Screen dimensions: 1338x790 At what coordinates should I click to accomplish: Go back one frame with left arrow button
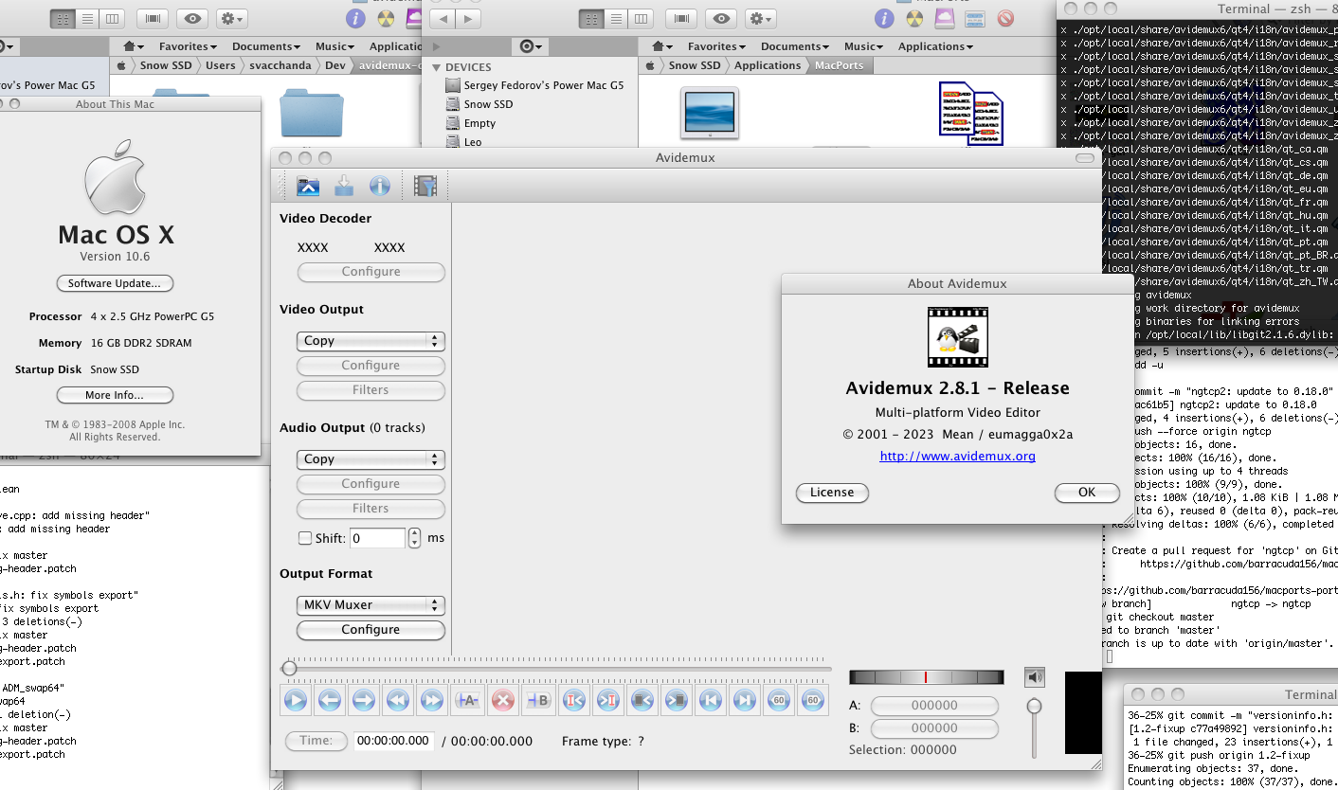[x=330, y=701]
